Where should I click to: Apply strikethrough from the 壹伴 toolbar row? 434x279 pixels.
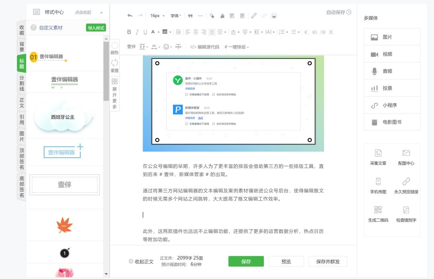tap(178, 46)
